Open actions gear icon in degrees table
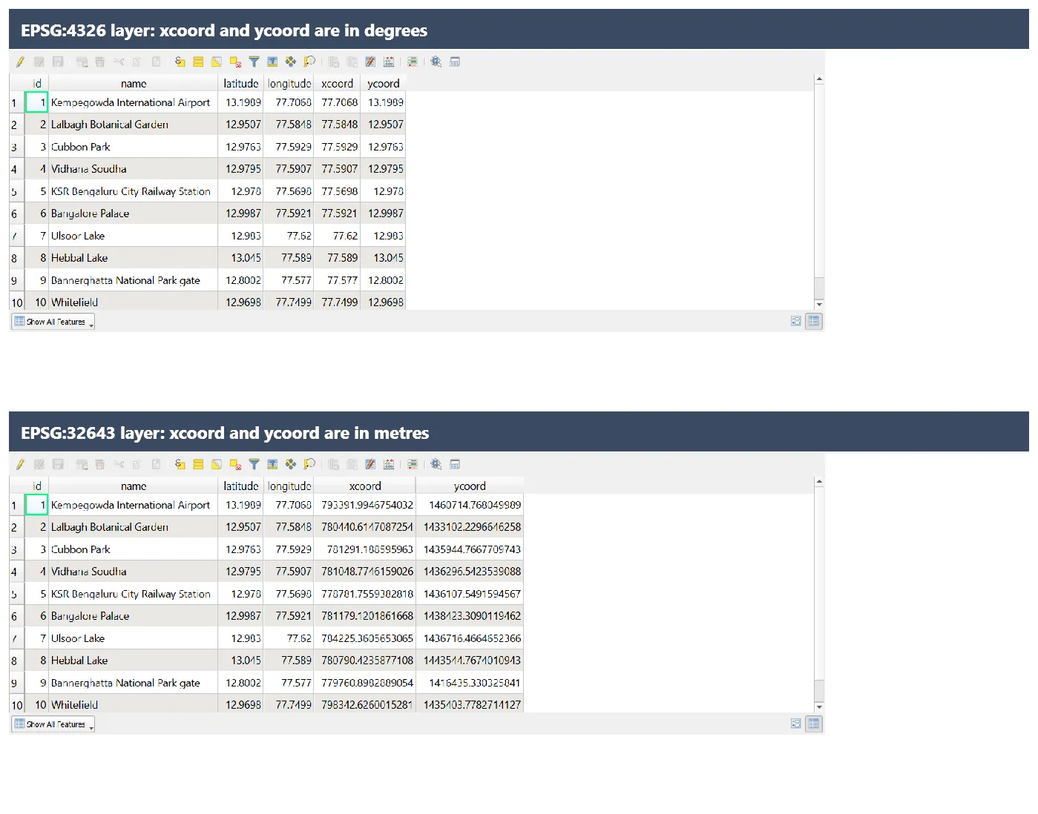The height and width of the screenshot is (814, 1038). click(436, 62)
